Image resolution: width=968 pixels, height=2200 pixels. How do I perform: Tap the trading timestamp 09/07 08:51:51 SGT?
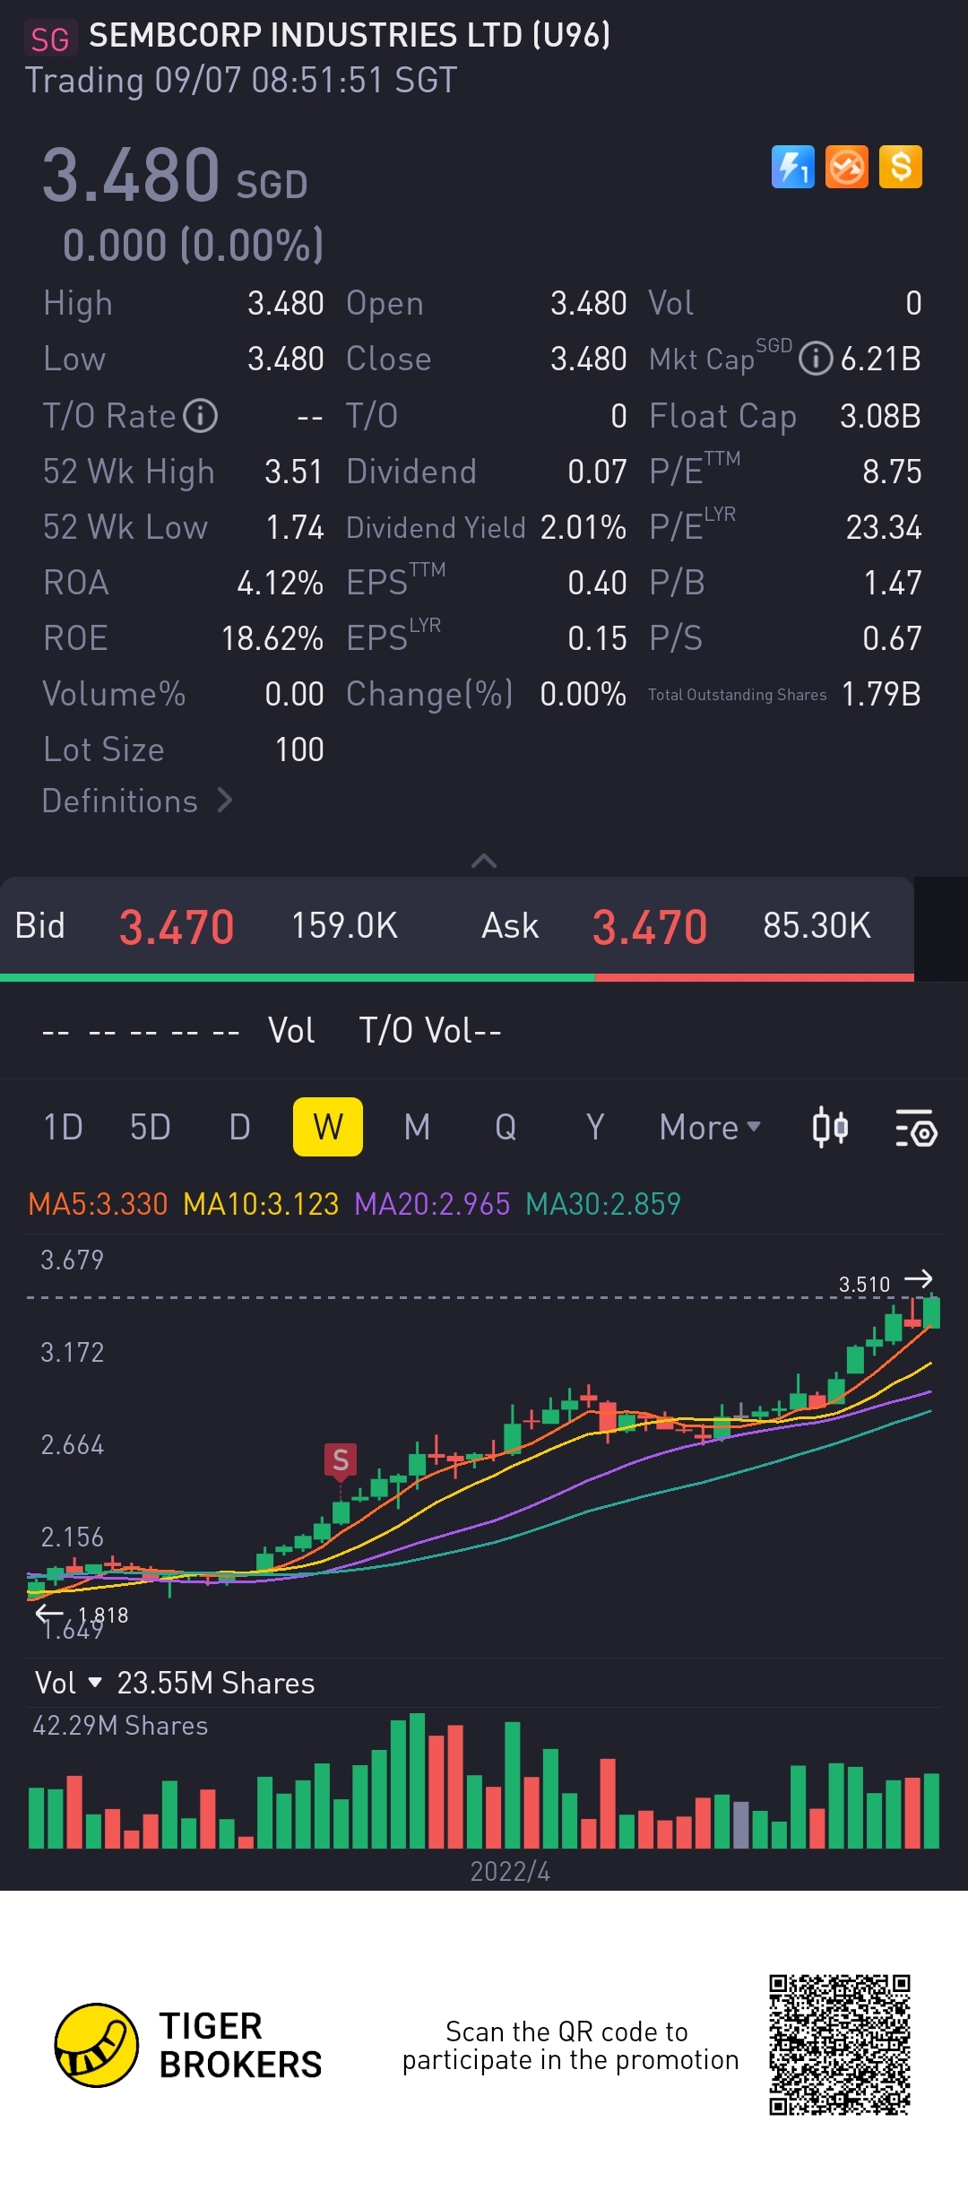[x=306, y=81]
